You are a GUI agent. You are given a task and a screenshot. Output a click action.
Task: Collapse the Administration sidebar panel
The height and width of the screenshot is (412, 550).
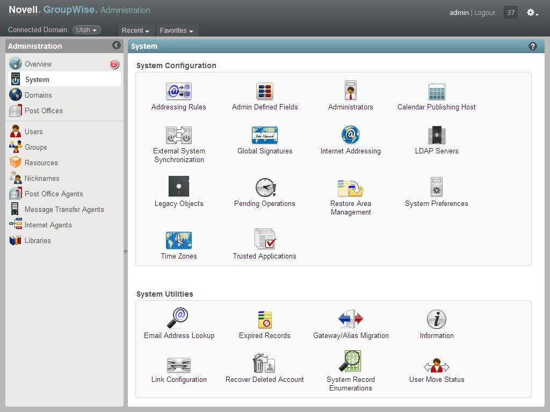[116, 46]
